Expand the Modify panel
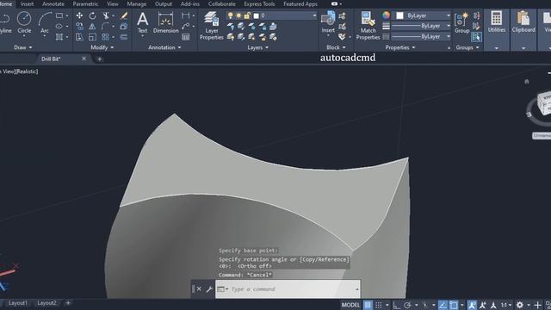Screen dimensions: 551x310 click(102, 47)
